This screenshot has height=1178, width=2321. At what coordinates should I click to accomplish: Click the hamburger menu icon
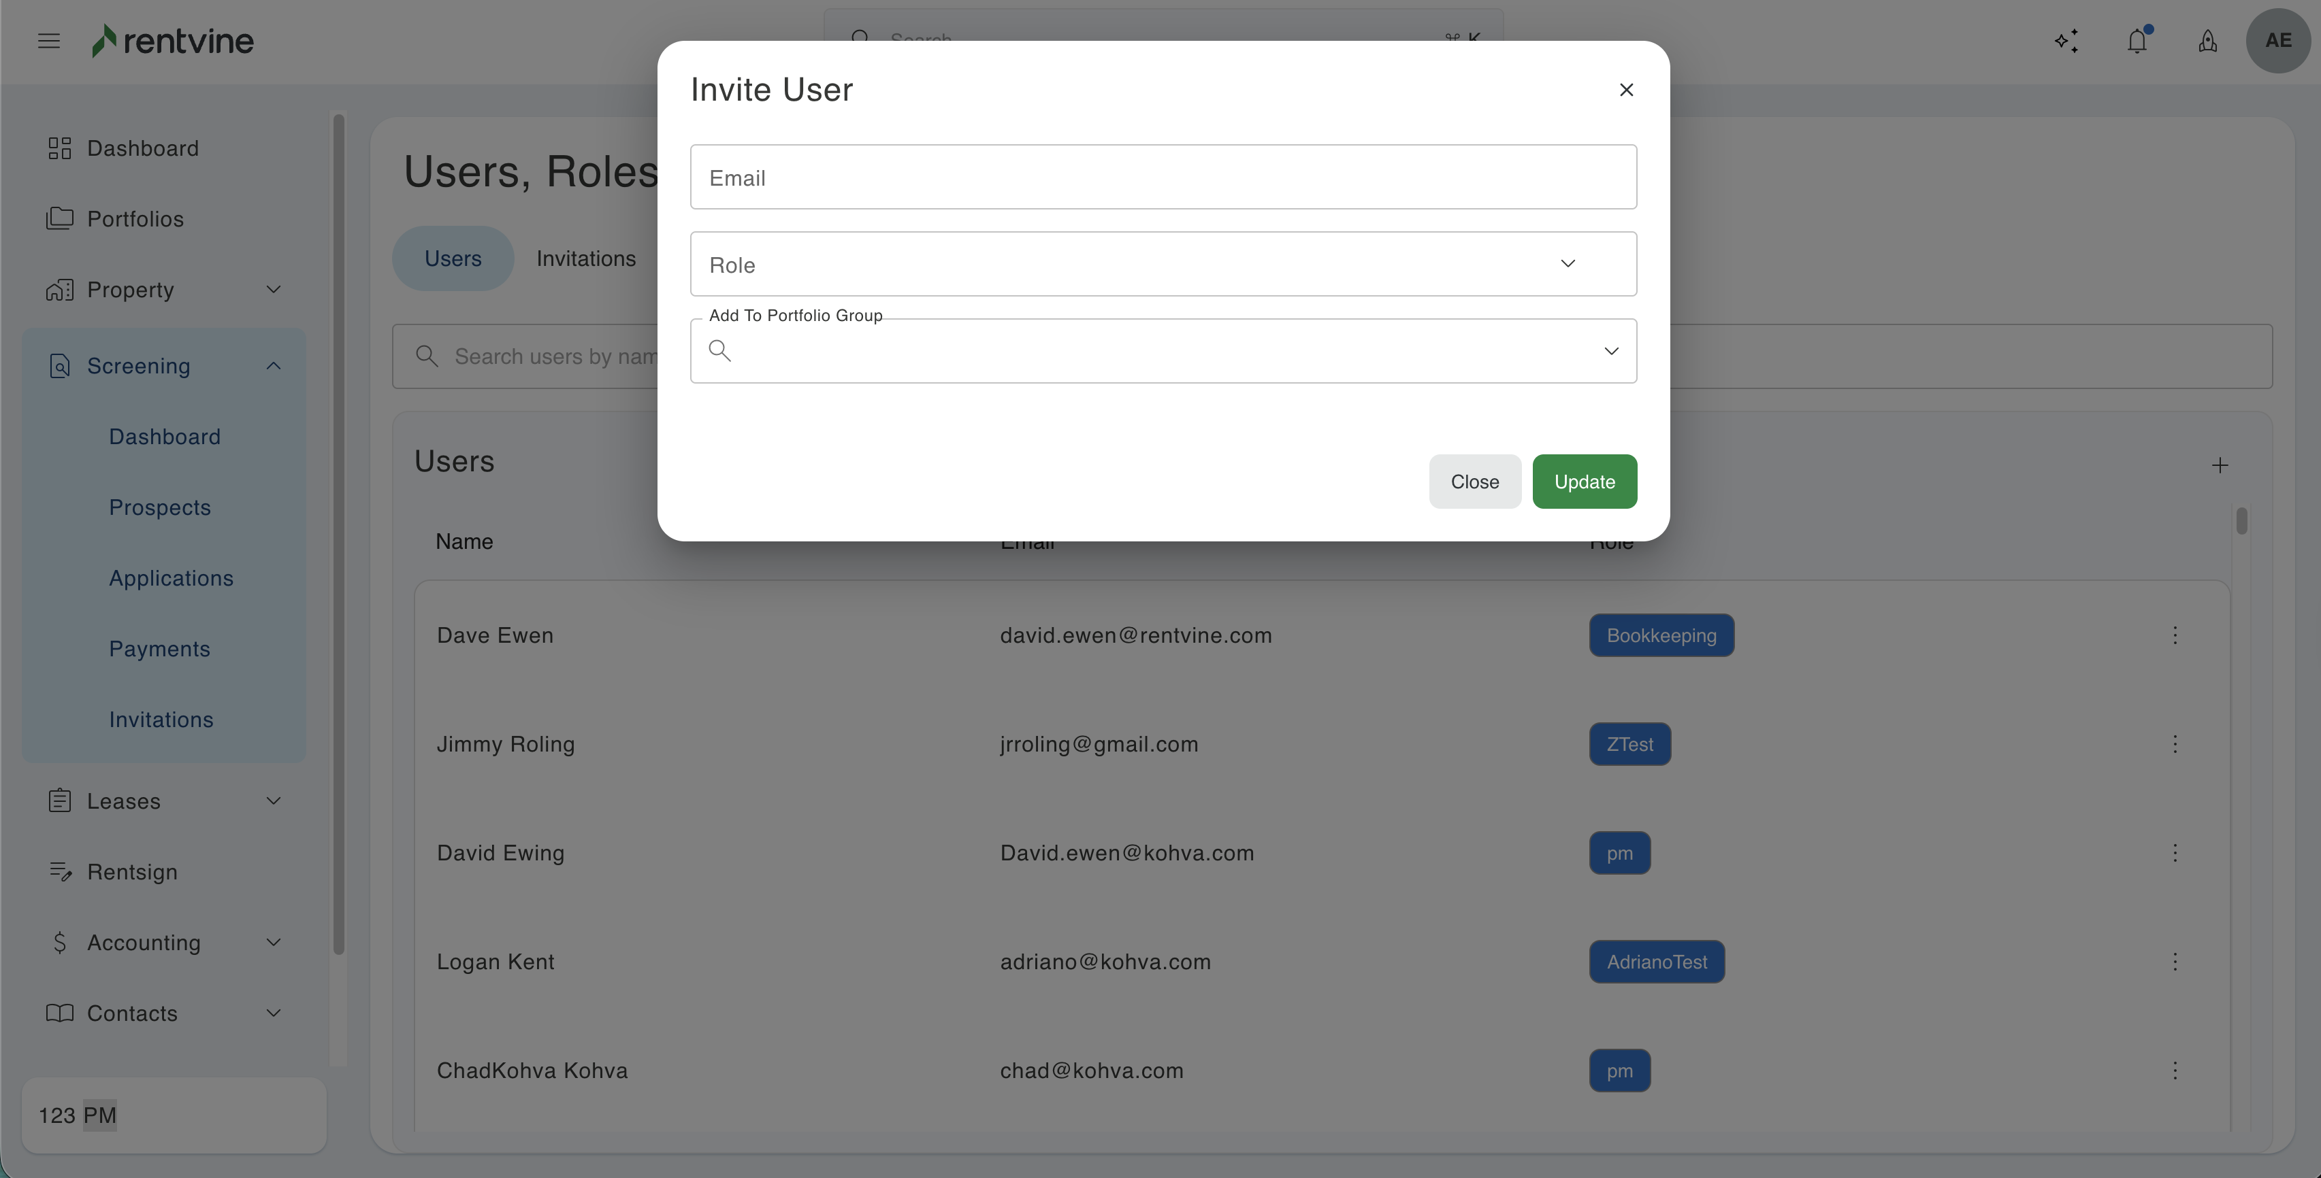[x=48, y=41]
